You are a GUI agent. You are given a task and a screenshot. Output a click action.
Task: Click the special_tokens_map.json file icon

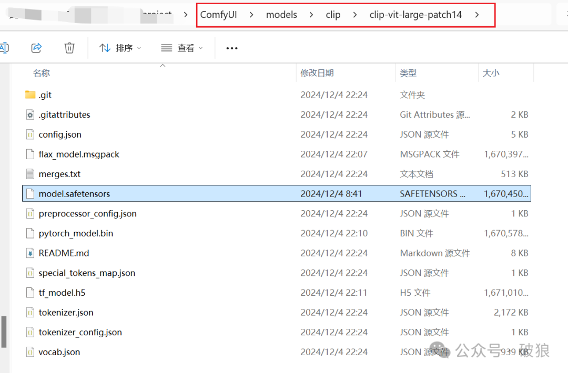[31, 273]
